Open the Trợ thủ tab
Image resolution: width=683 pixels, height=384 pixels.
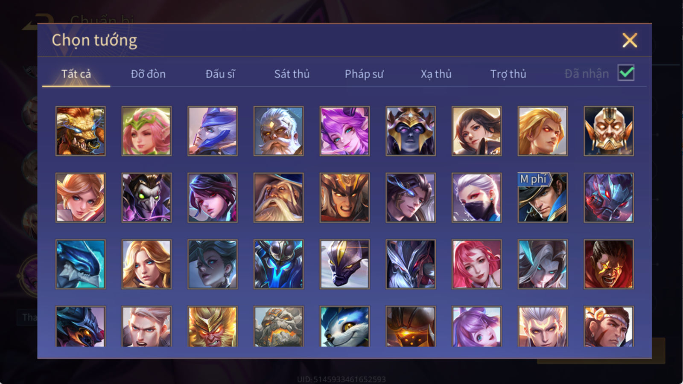(x=508, y=74)
